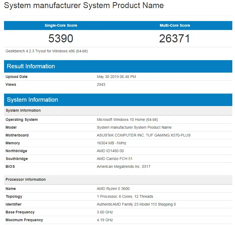
Task: Select the AMD Carrizo FCH 51 value
Action: (x=115, y=159)
